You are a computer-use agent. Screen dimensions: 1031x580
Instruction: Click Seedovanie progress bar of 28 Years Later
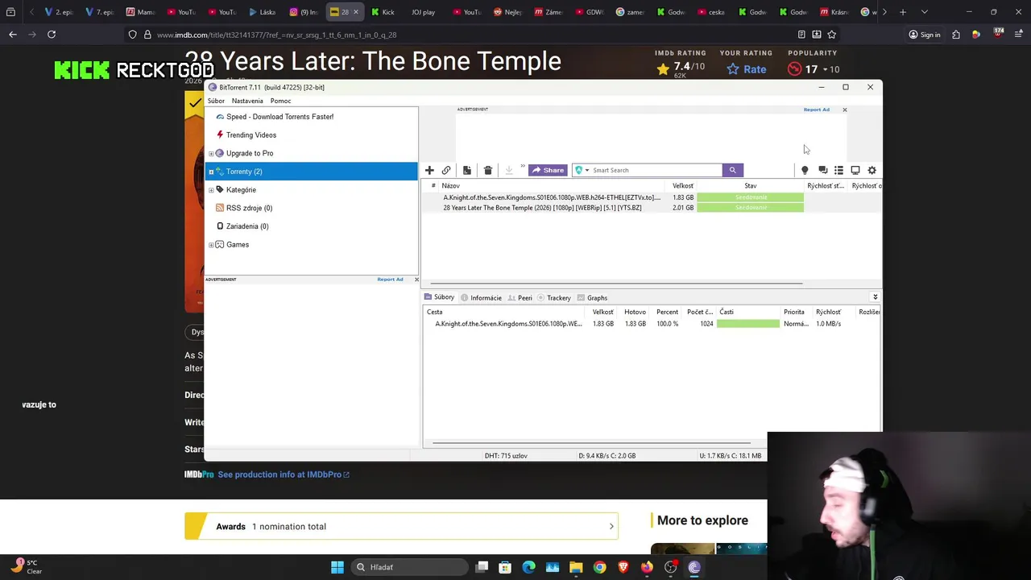(x=750, y=208)
